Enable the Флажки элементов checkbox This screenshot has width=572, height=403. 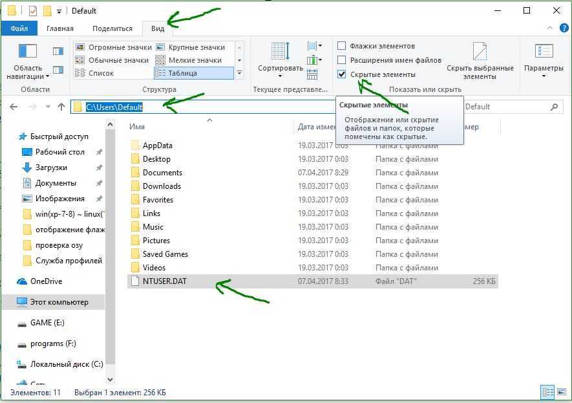[x=342, y=46]
